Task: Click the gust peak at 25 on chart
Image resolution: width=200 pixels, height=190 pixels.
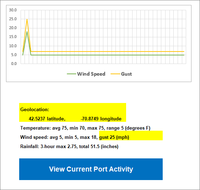Action: tap(27, 19)
